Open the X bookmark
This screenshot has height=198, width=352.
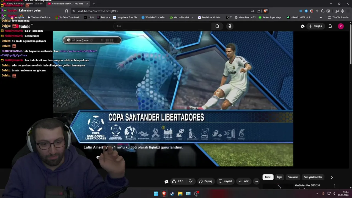(x=229, y=17)
